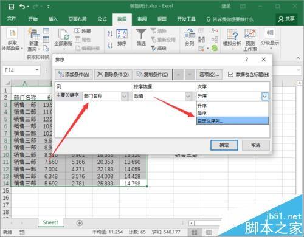Toggle 'Data has headers' (数据包含标题) checkbox

coord(230,74)
